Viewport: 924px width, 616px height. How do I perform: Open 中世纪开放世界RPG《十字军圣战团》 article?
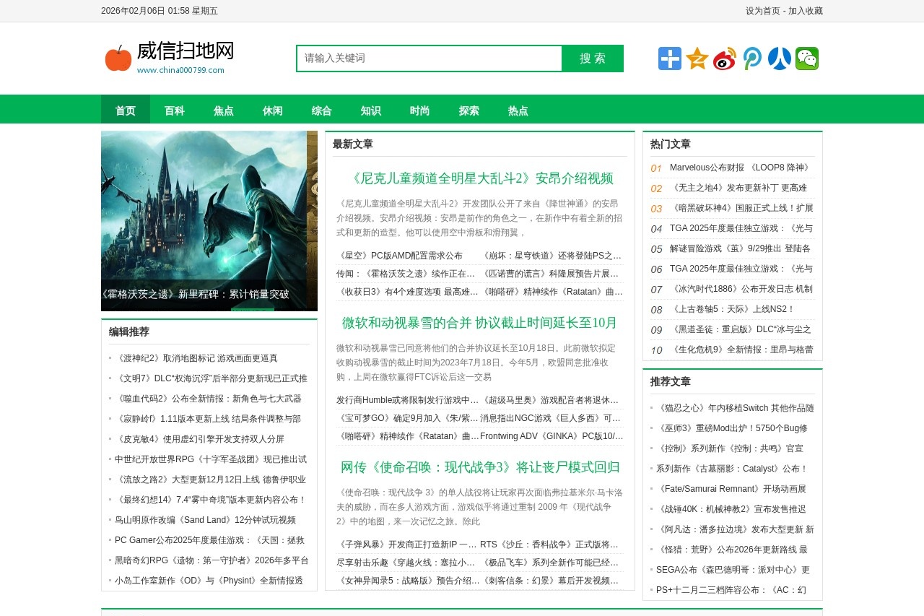click(211, 459)
